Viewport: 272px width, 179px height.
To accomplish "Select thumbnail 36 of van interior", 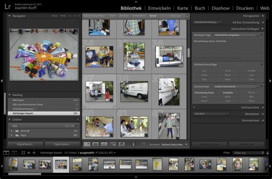I will [169, 56].
